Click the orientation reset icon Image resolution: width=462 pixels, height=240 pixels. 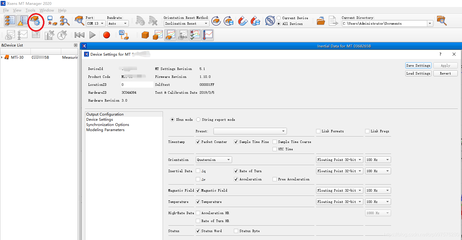pos(216,21)
